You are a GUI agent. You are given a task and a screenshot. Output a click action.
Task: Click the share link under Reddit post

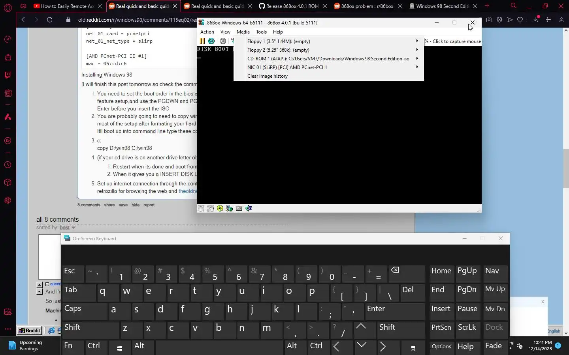point(109,205)
